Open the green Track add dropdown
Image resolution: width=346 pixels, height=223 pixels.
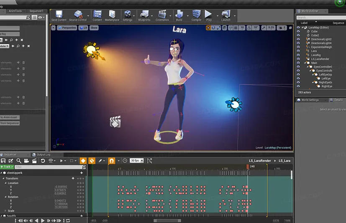[x=7, y=167]
